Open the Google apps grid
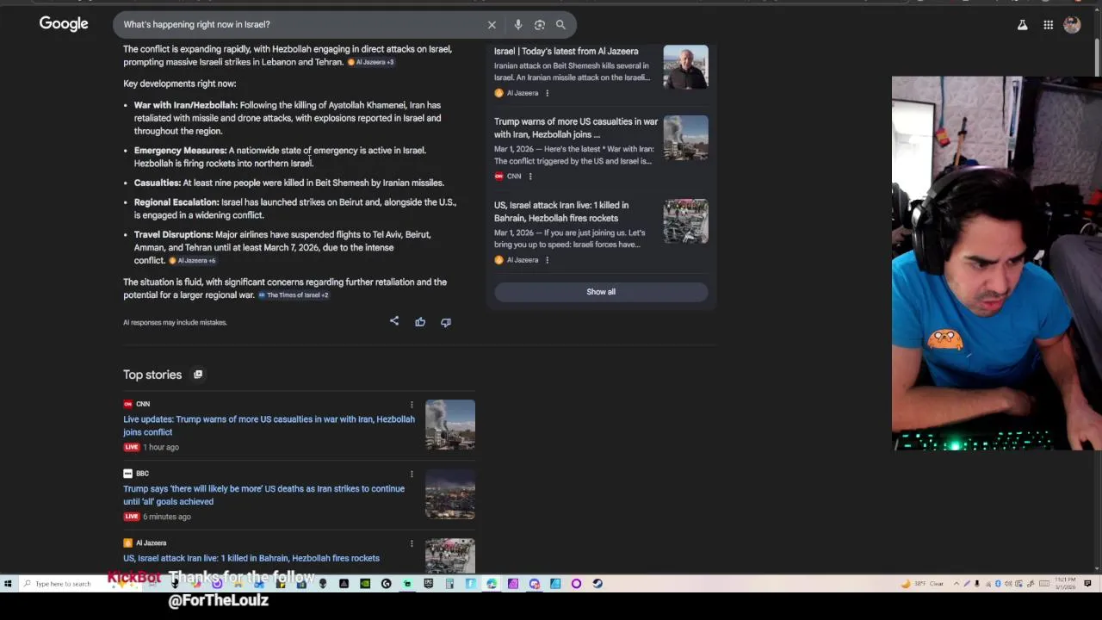 tap(1048, 25)
